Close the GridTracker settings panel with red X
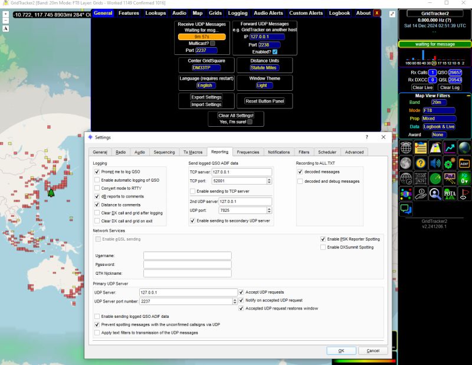Viewport: 472px width, 365px height. [376, 13]
